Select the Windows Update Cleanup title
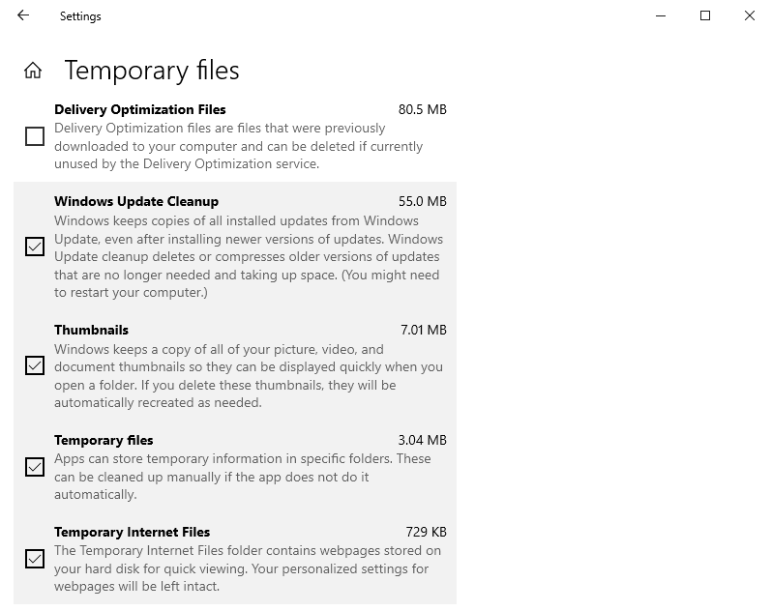 [x=136, y=201]
